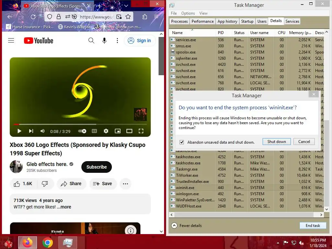Switch to Startup tab
Image resolution: width=332 pixels, height=249 pixels.
247,21
